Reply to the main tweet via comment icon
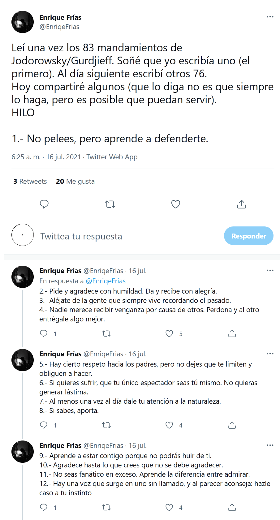Image resolution: width=280 pixels, height=520 pixels. [x=44, y=204]
